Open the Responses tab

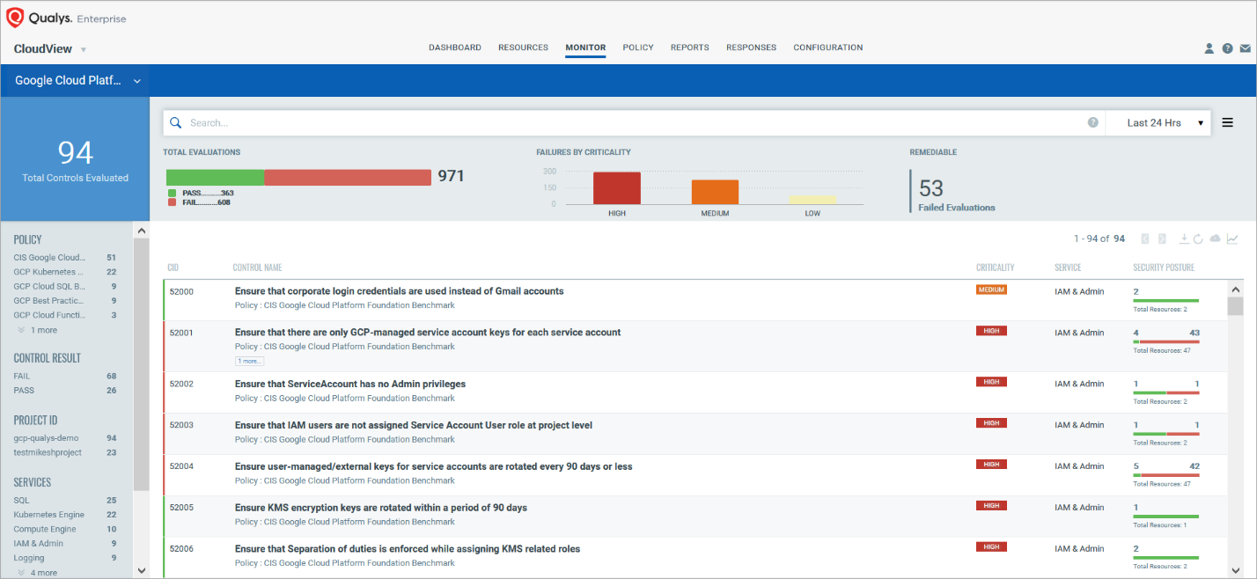751,48
